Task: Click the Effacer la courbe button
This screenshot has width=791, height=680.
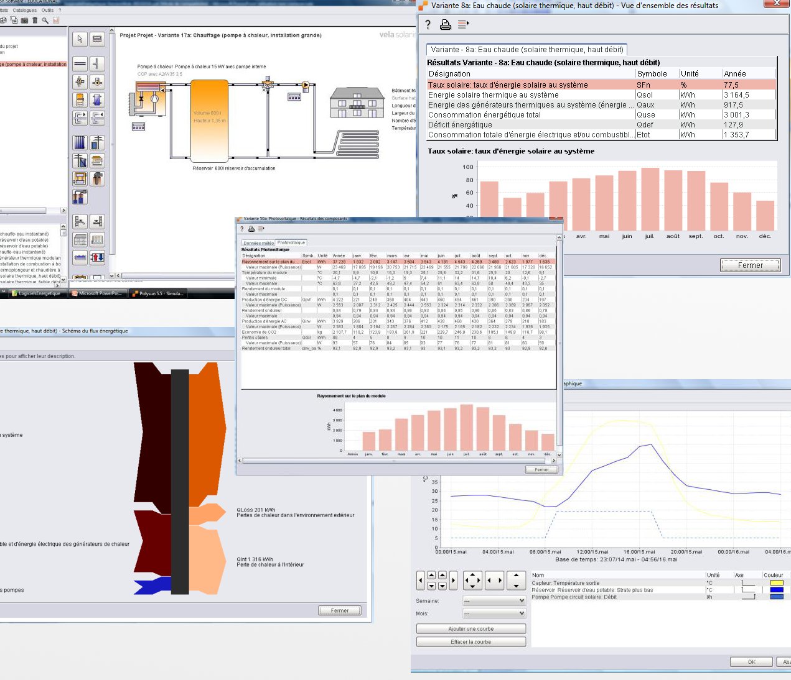Action: [470, 642]
